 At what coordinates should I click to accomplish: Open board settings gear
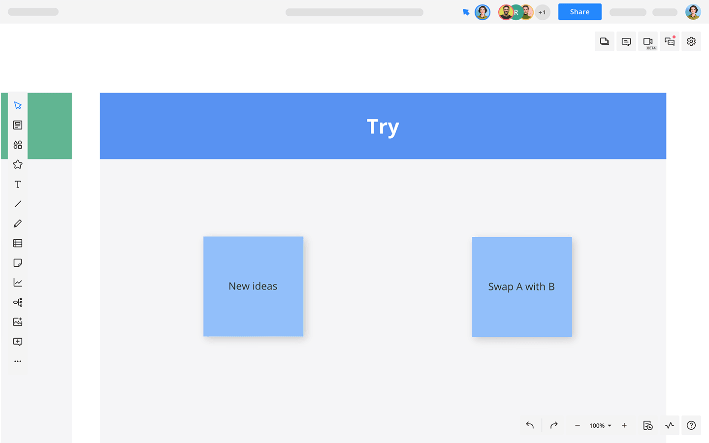coord(691,41)
